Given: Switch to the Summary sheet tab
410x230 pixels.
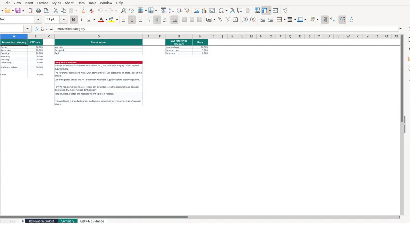Looking at the screenshot, I should coord(68,221).
